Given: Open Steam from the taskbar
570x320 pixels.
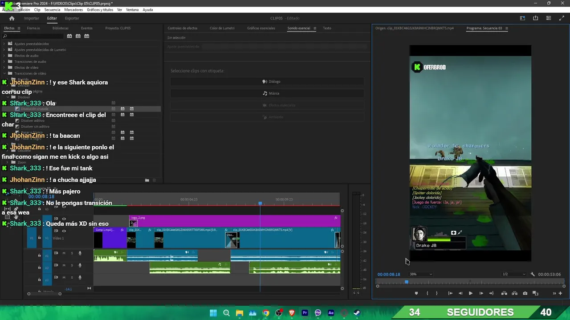Looking at the screenshot, I should 357,313.
